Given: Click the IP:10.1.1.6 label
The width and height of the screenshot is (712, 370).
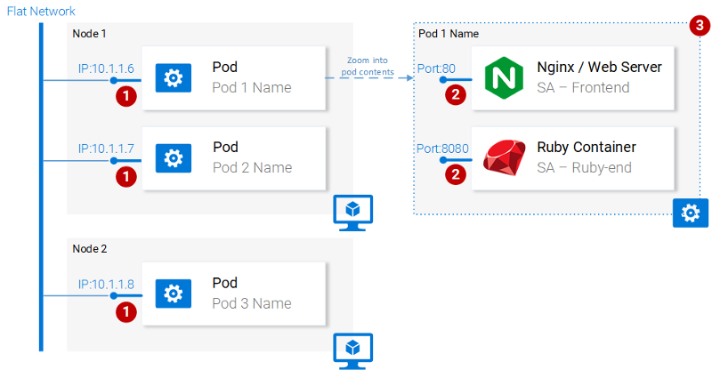Looking at the screenshot, I should click(x=106, y=68).
